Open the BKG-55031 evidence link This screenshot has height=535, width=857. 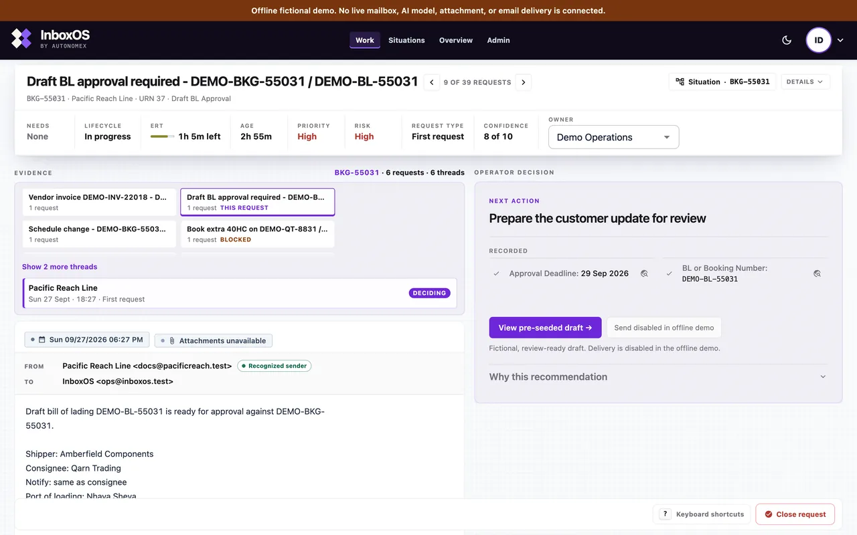coord(357,173)
